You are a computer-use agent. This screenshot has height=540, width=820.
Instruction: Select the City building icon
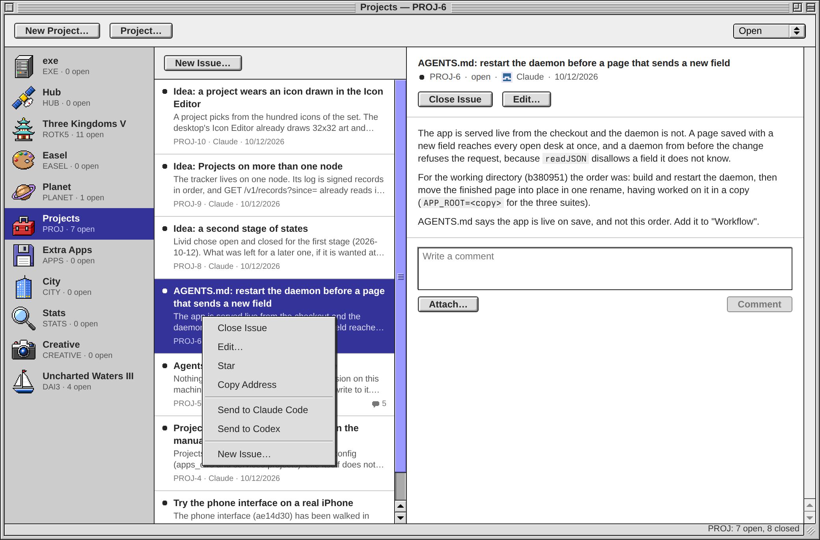[24, 287]
